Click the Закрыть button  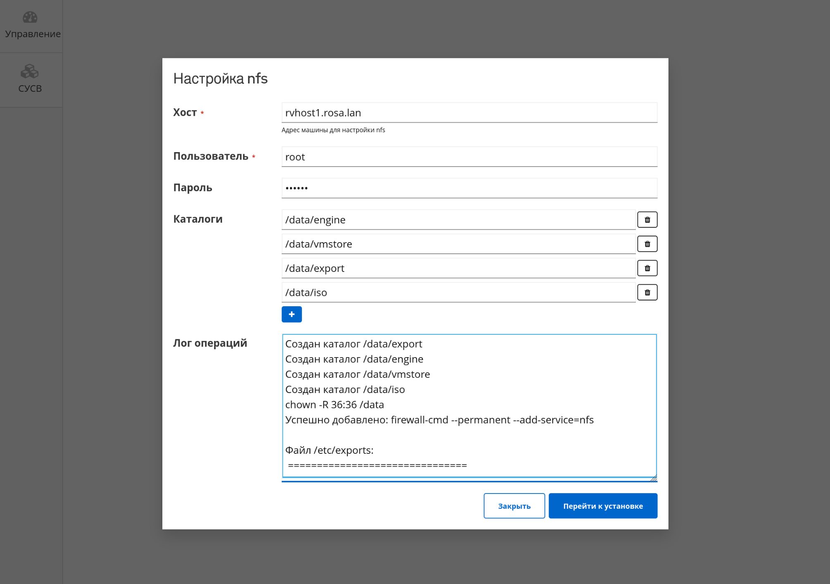(x=514, y=505)
